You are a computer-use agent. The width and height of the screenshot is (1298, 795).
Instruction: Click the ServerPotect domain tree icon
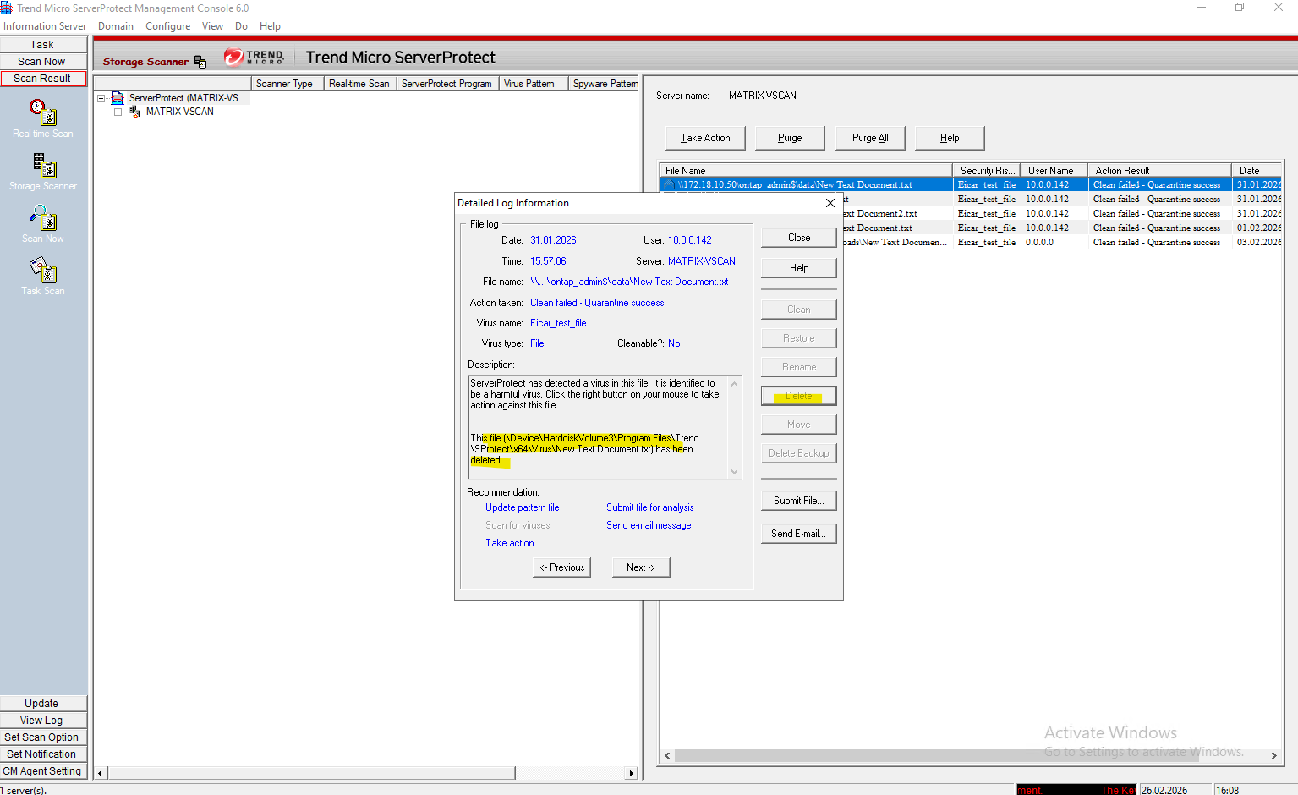click(118, 98)
